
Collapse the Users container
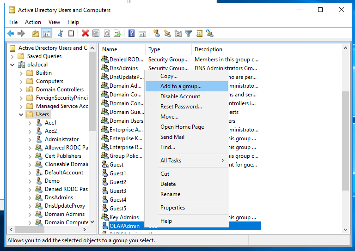coord(21,114)
